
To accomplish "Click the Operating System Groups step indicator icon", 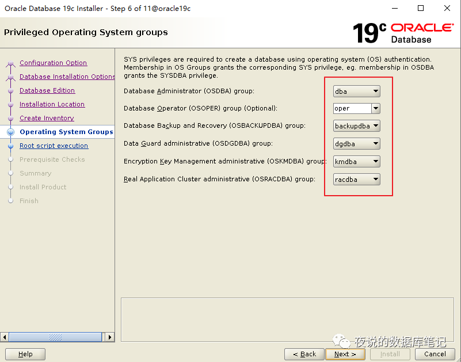I will click(x=10, y=131).
